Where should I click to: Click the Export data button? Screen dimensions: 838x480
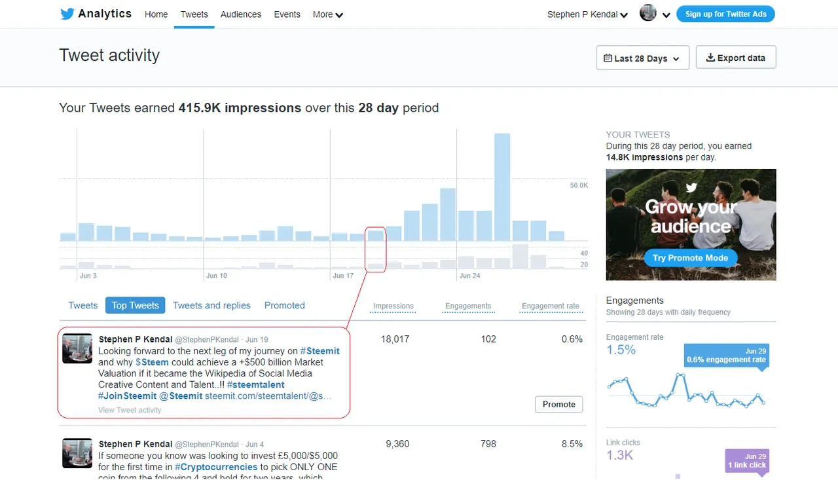(735, 58)
